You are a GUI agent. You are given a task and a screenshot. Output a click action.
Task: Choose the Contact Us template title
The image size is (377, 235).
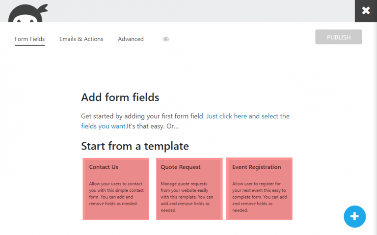tap(104, 167)
